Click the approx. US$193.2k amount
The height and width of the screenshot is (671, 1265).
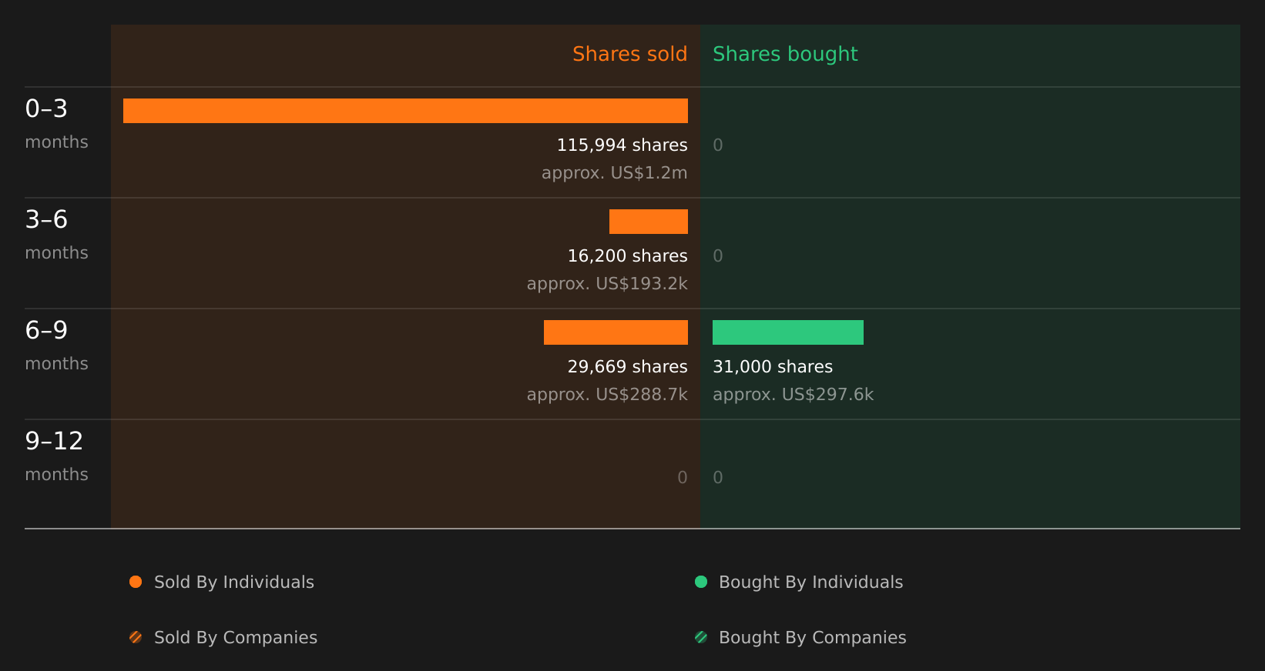click(607, 284)
